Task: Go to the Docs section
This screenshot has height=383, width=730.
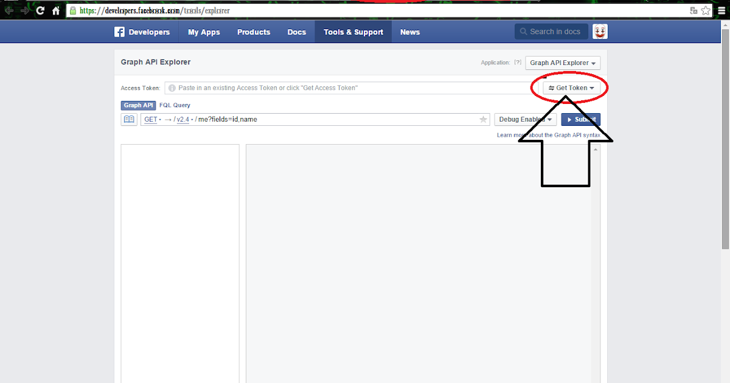Action: tap(297, 32)
